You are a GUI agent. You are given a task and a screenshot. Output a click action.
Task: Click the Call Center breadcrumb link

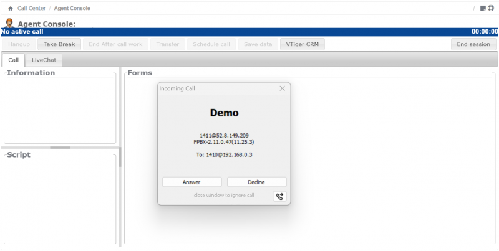point(31,9)
